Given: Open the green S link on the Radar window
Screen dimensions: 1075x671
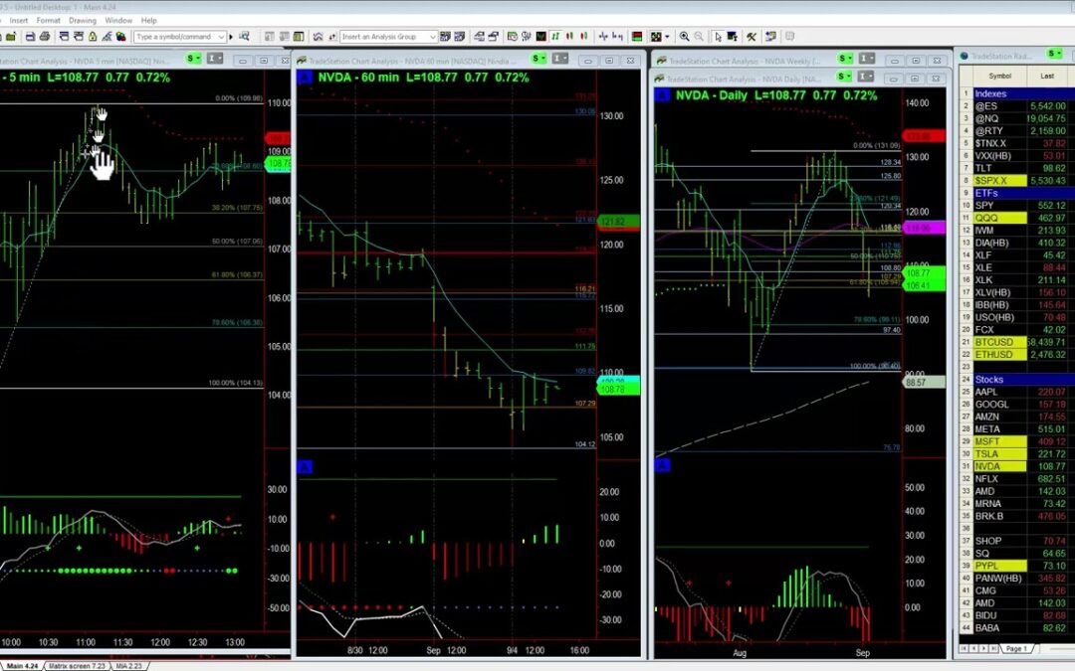Looking at the screenshot, I should click(1054, 54).
